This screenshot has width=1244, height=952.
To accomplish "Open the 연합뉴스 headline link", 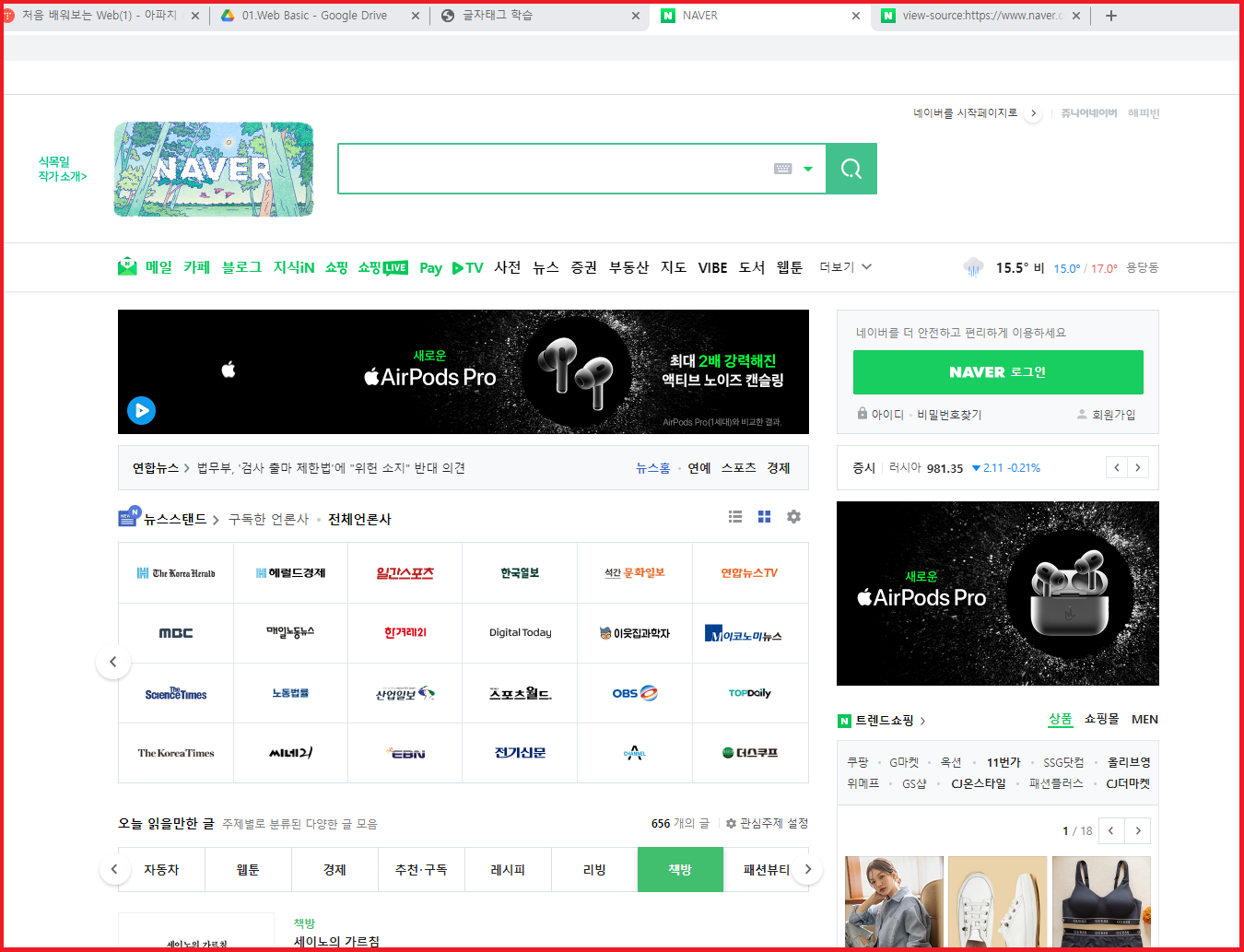I will tap(331, 468).
